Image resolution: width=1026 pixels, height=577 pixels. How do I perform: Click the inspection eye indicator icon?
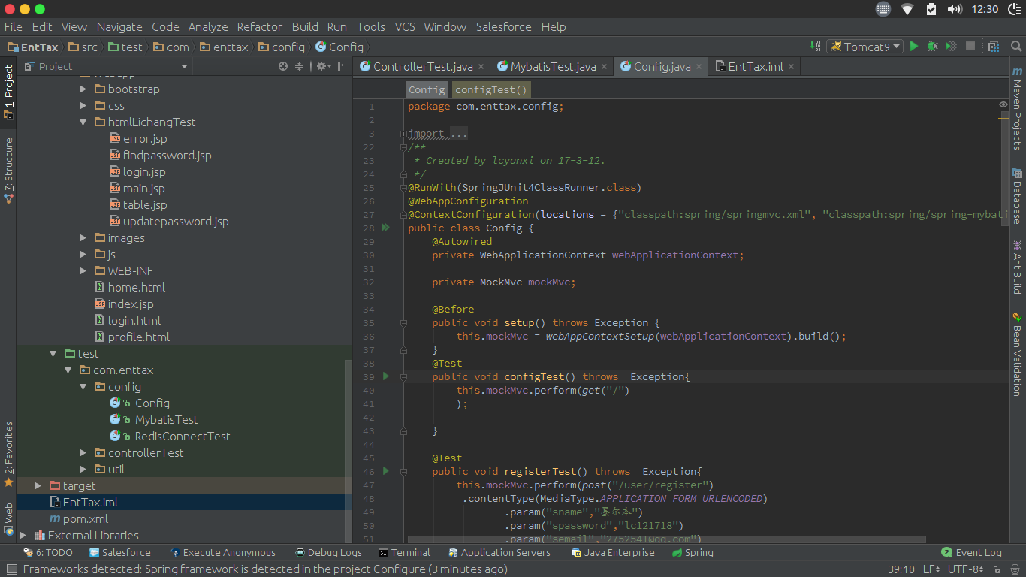click(1003, 104)
